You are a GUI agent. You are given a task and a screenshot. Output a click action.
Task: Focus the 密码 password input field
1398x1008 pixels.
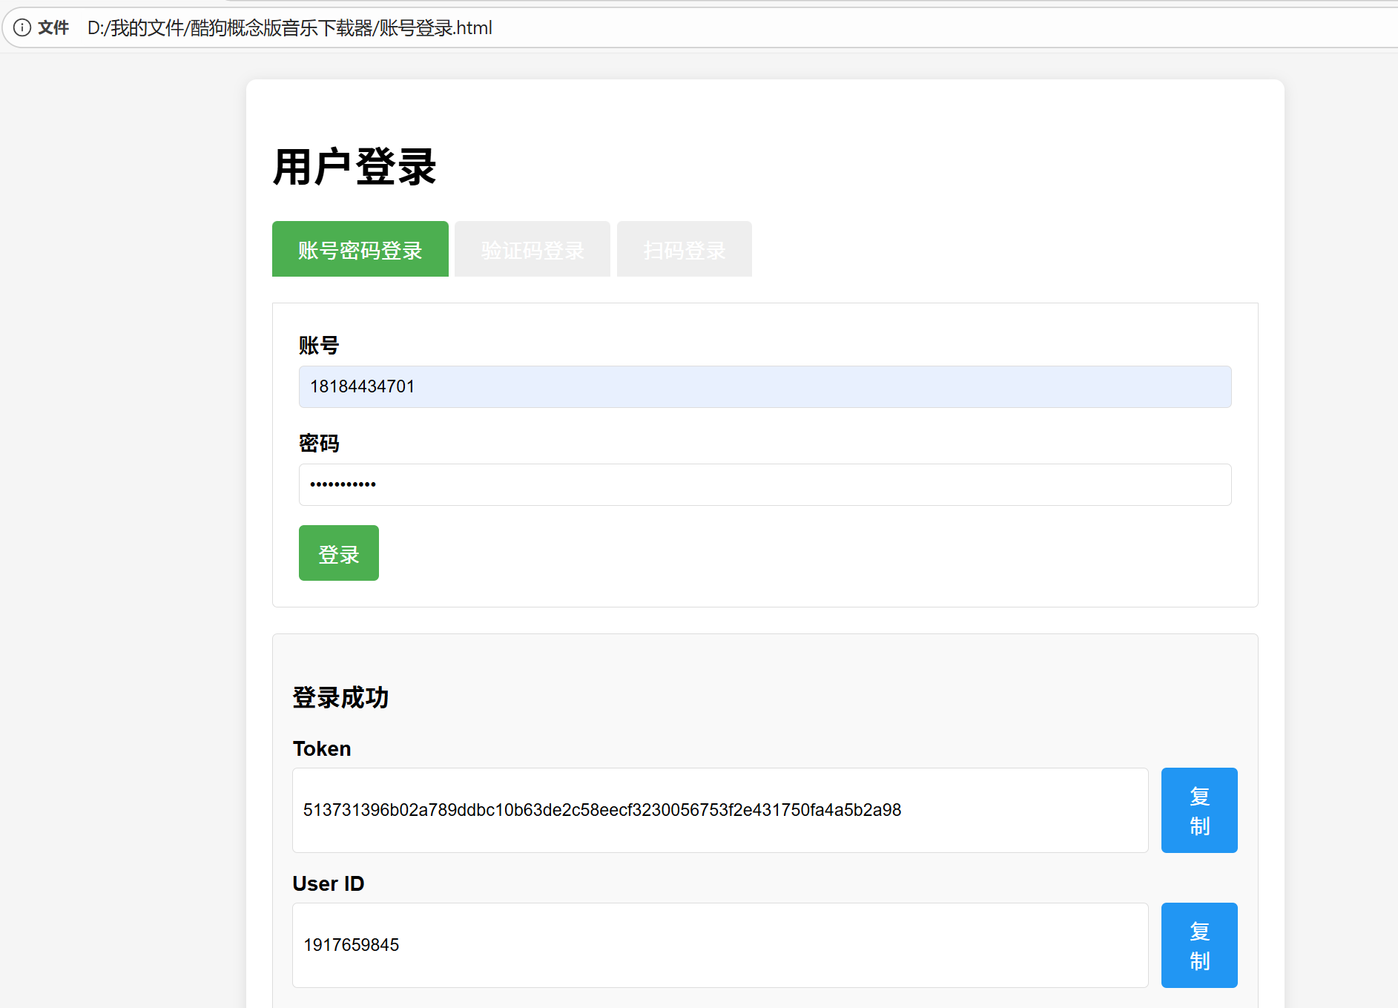pos(764,484)
